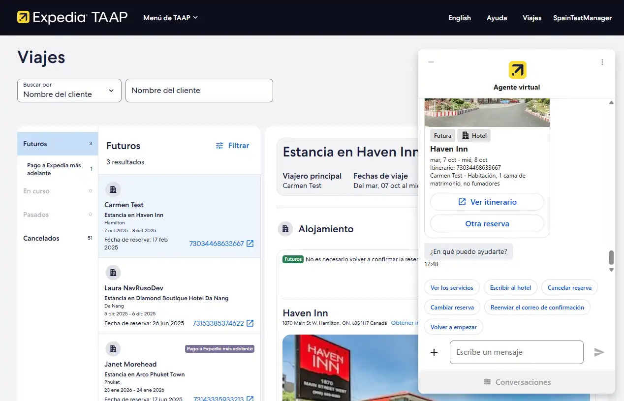Choose Otra reserva in the chat card
This screenshot has height=401, width=624.
click(487, 223)
